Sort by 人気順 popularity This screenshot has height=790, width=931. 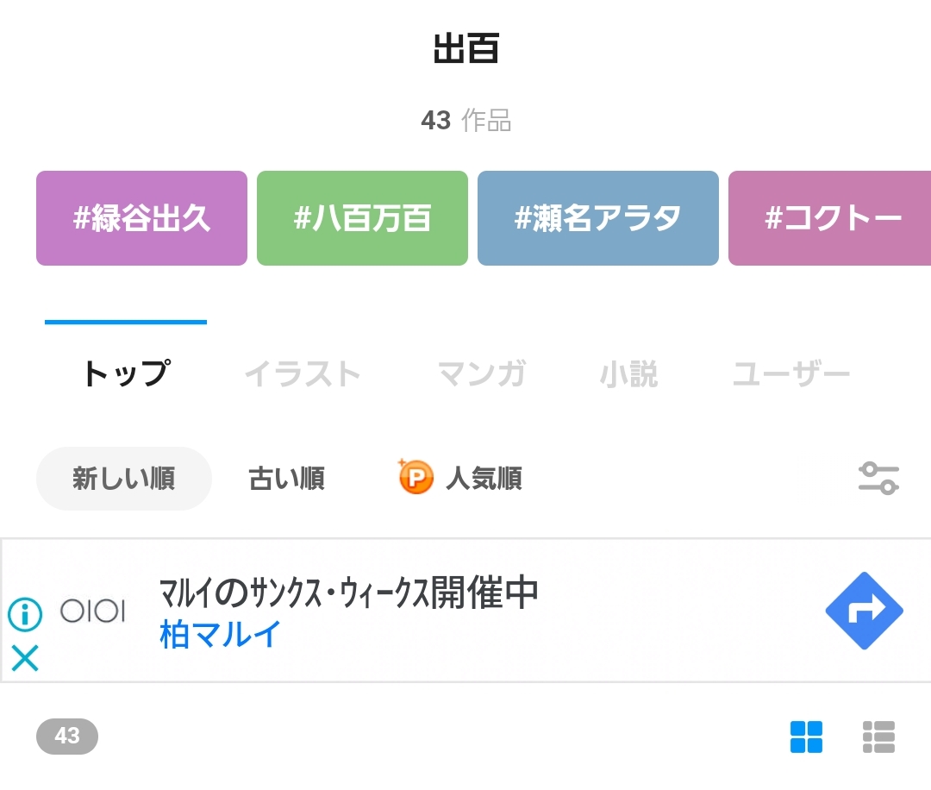[484, 479]
